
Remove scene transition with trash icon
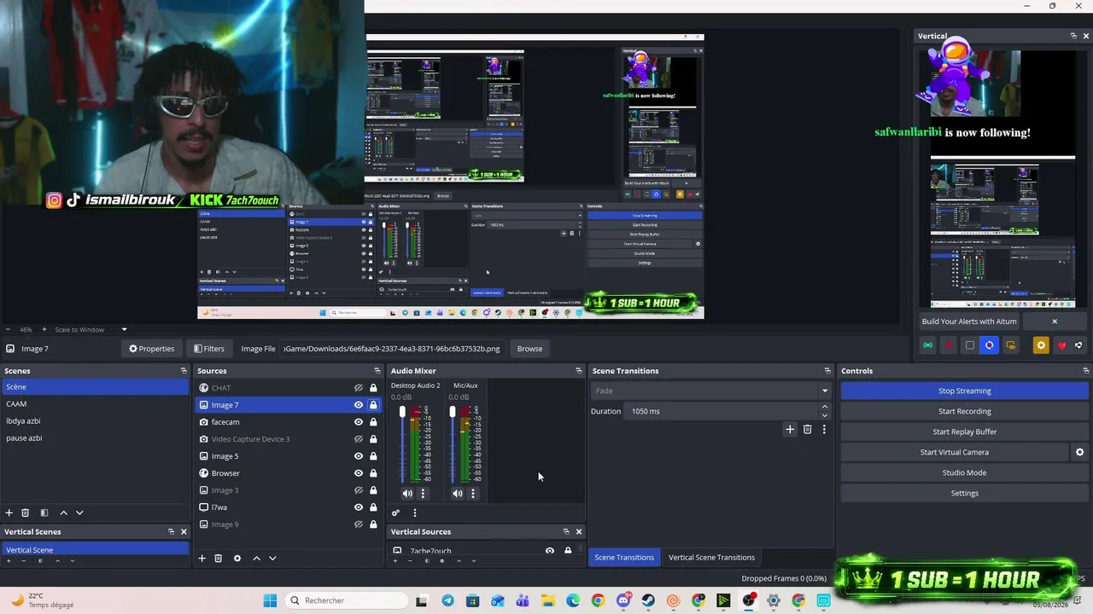807,430
